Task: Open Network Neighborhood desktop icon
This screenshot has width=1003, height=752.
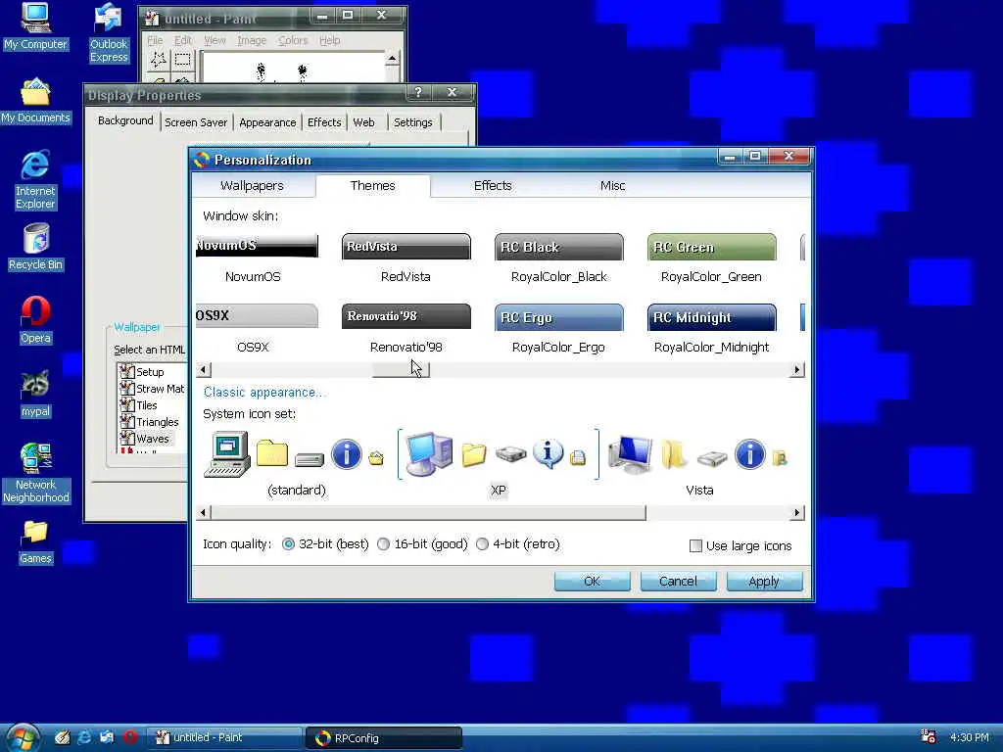Action: [35, 473]
